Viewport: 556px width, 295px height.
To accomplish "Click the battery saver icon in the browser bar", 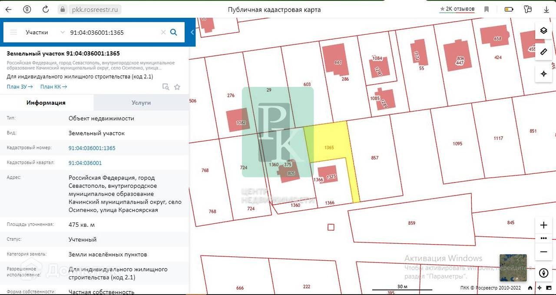I will (x=509, y=9).
